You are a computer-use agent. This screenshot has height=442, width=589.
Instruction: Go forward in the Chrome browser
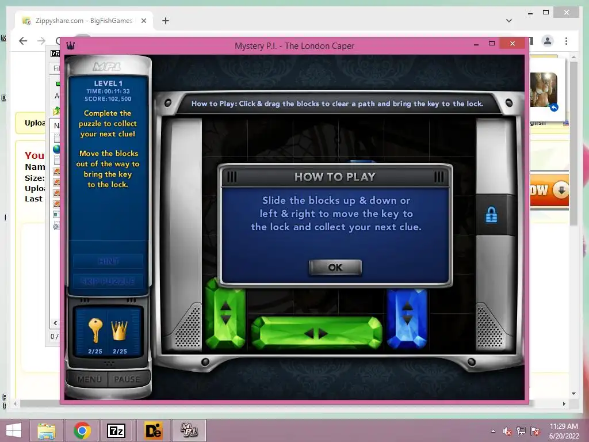tap(41, 41)
